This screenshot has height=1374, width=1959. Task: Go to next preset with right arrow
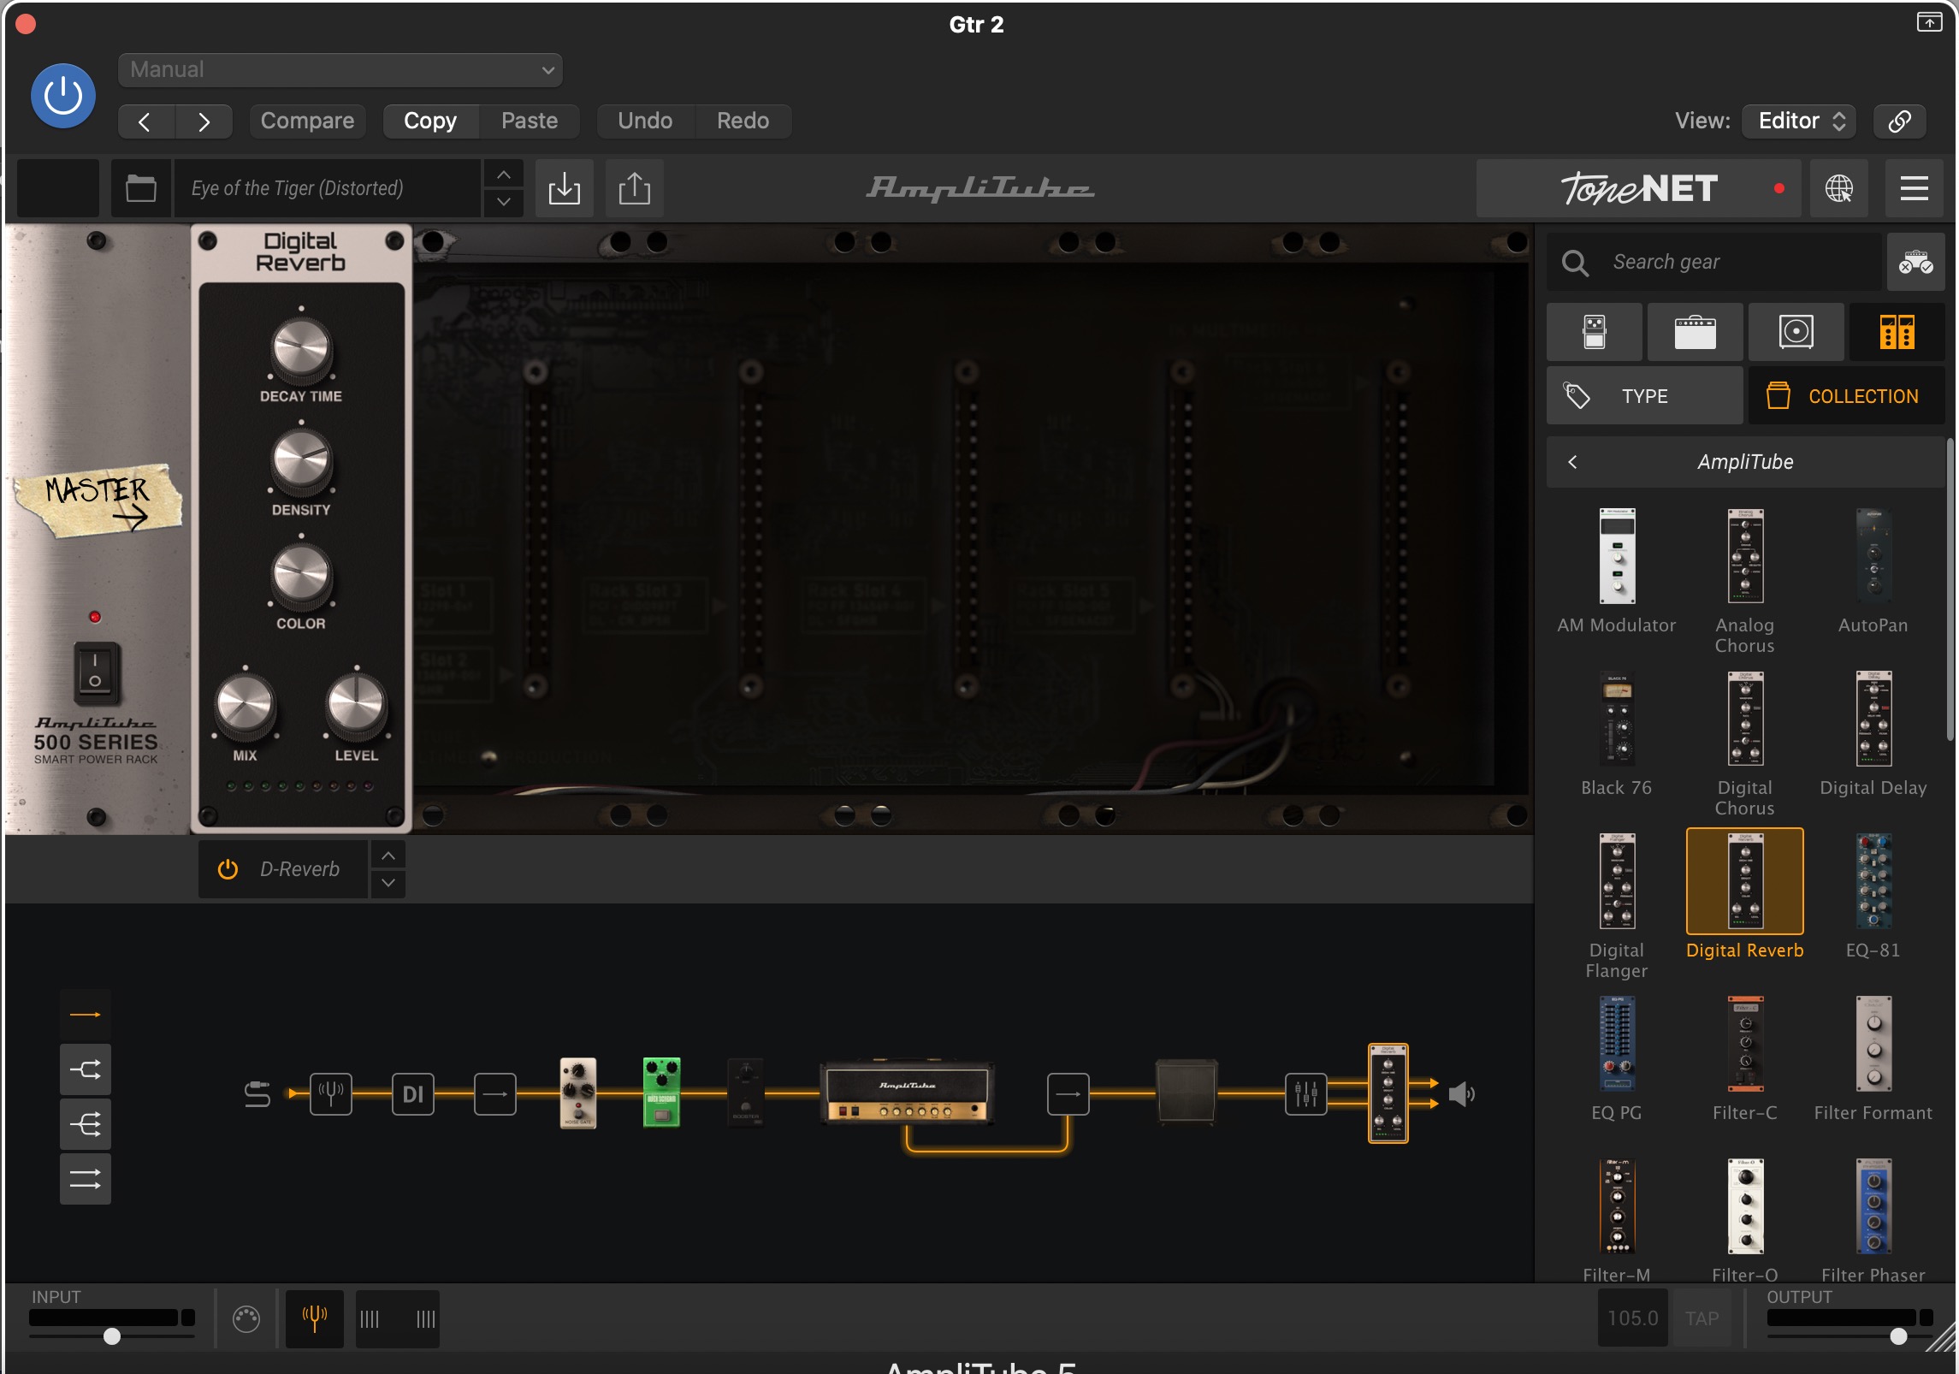(204, 121)
